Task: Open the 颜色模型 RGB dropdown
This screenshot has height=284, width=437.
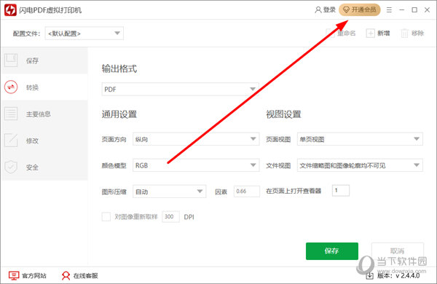Action: coord(196,165)
